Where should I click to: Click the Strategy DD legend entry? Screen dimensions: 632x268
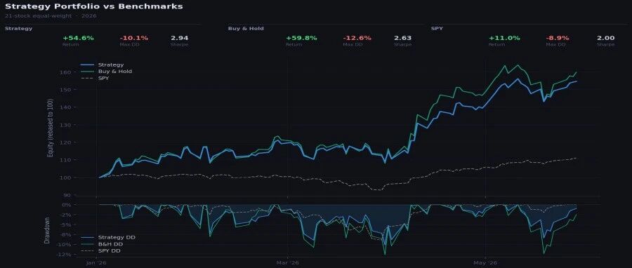[x=108, y=237]
